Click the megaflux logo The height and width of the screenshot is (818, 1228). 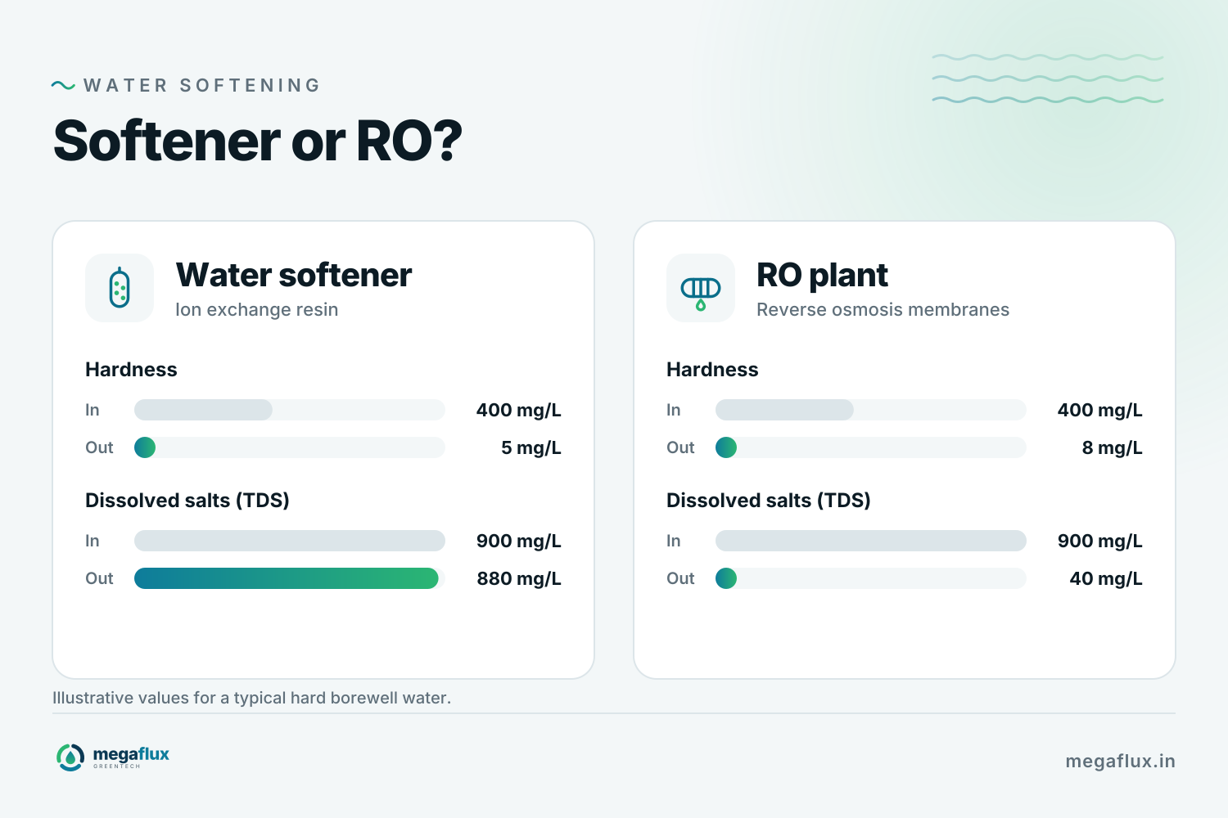pos(112,757)
